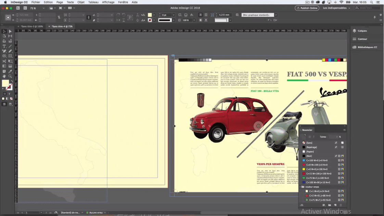Click the Adobe Stock search field
The image size is (384, 216).
[367, 8]
